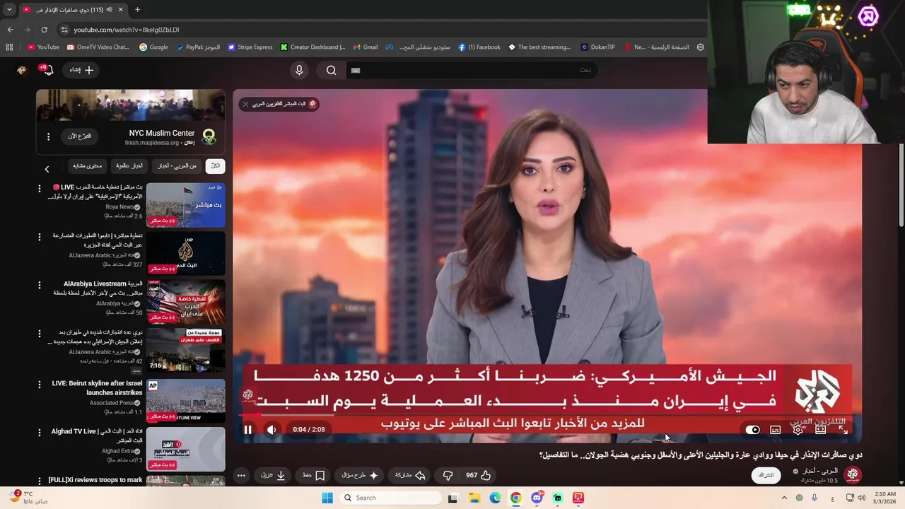Reload the page with refresh icon
905x509 pixels.
coord(44,30)
